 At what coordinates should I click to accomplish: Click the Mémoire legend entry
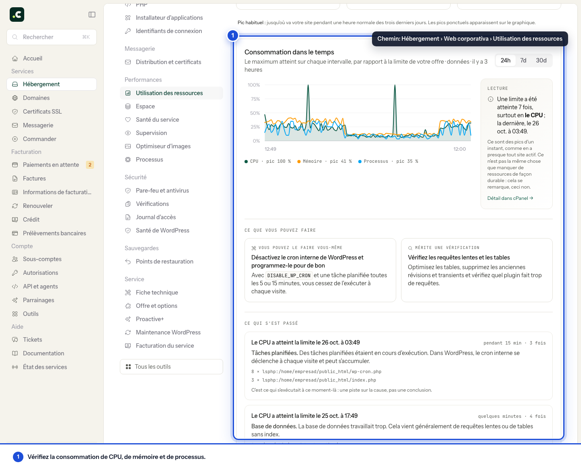click(x=324, y=162)
